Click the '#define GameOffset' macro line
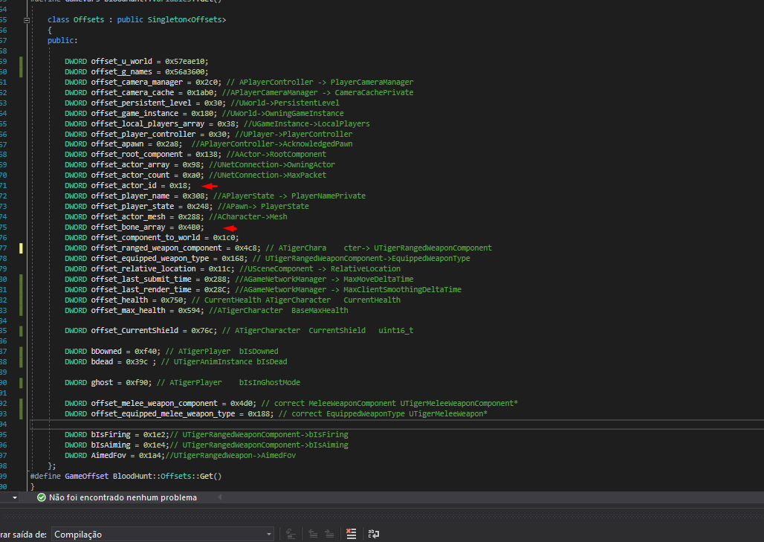This screenshot has width=764, height=542. point(126,476)
